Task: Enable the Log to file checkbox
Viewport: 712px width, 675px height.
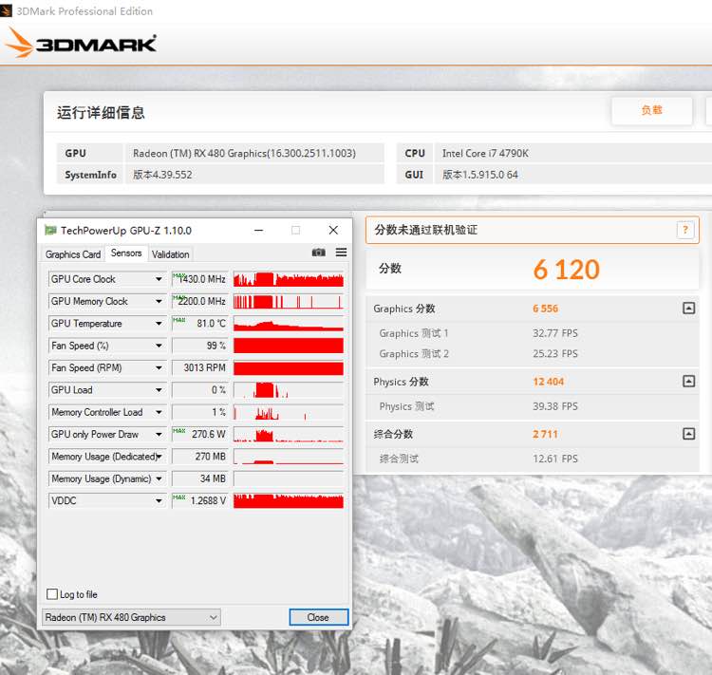Action: coord(52,594)
